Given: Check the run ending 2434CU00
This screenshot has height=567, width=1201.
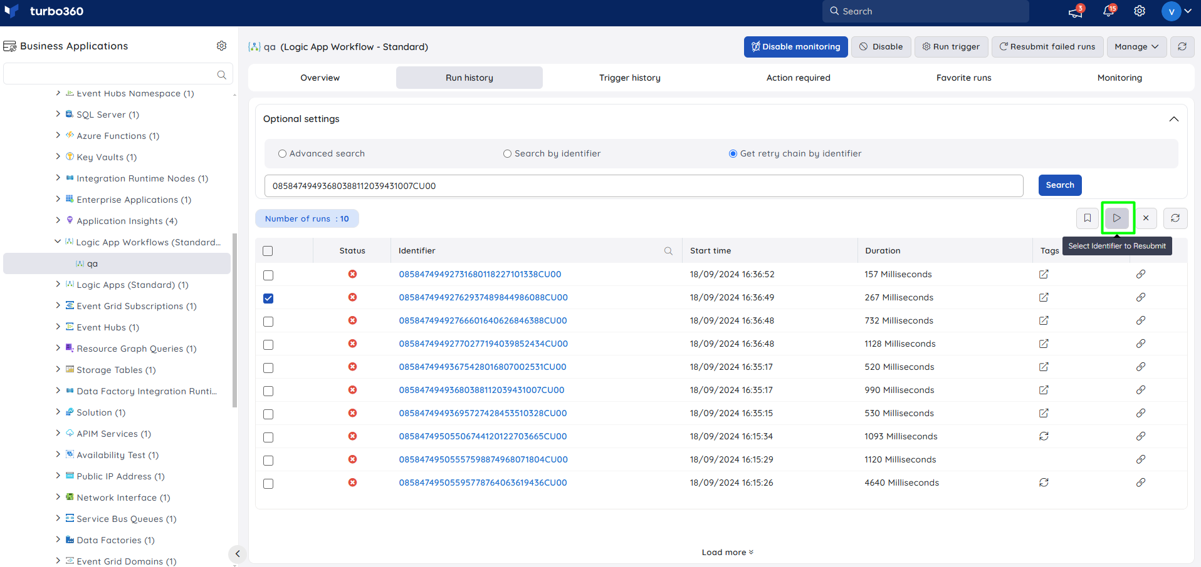Looking at the screenshot, I should (268, 345).
